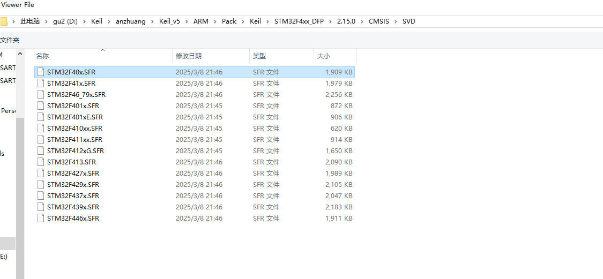This screenshot has width=603, height=279.
Task: Click the STM32F446x.SFR file icon
Action: tap(41, 218)
